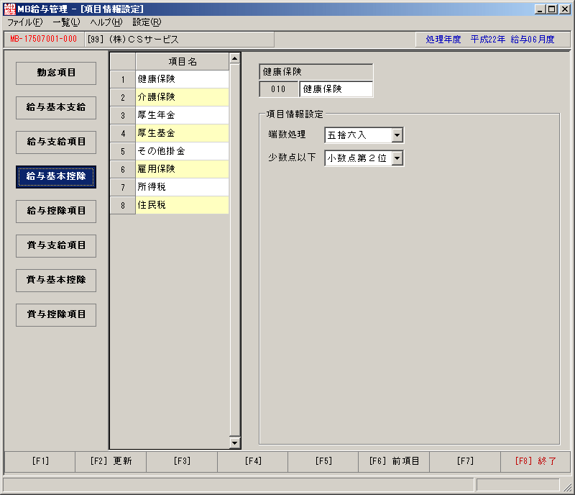
Task: Click the list scrollbar down arrow
Action: tap(235, 442)
